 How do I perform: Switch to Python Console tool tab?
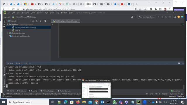[64, 91]
